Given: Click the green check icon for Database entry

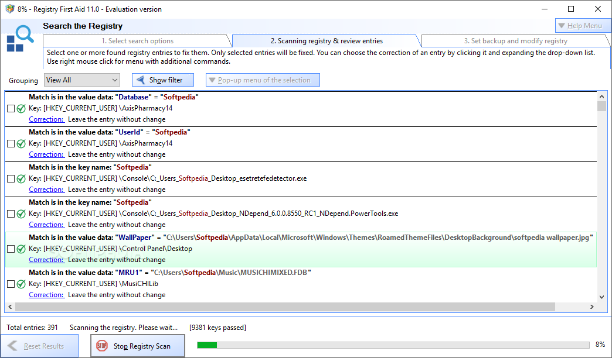Looking at the screenshot, I should click(x=22, y=109).
